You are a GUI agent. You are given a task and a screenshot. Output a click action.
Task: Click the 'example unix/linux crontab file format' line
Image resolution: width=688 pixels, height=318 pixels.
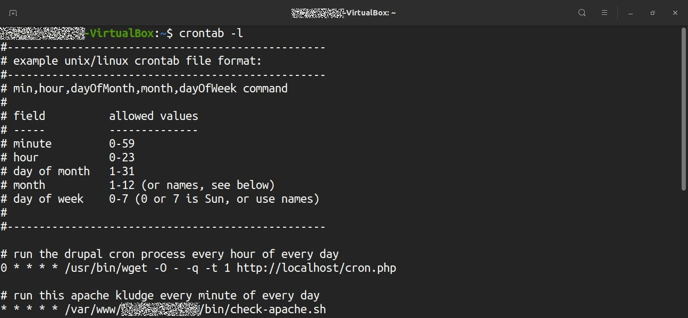click(137, 61)
